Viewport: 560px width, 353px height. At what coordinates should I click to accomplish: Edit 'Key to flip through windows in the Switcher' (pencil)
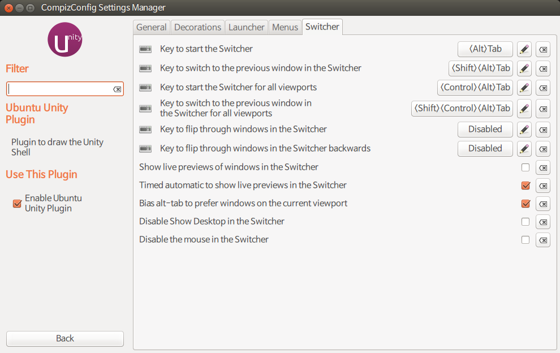coord(524,130)
